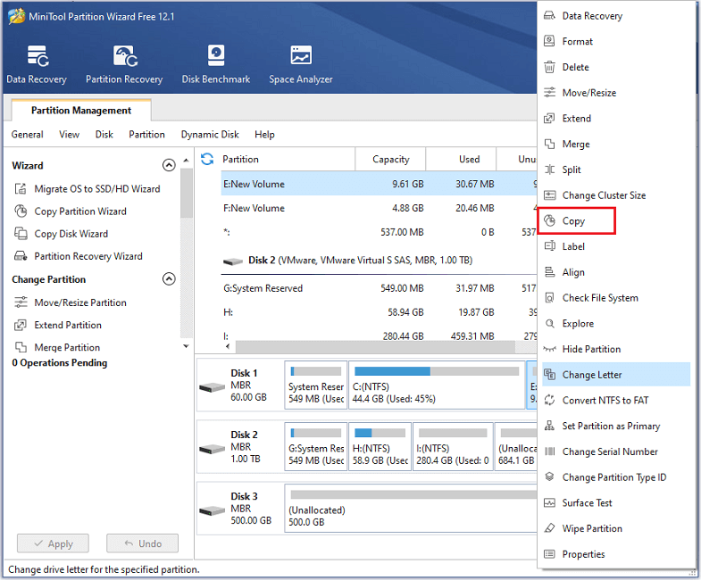Click the Undo button

[x=143, y=543]
